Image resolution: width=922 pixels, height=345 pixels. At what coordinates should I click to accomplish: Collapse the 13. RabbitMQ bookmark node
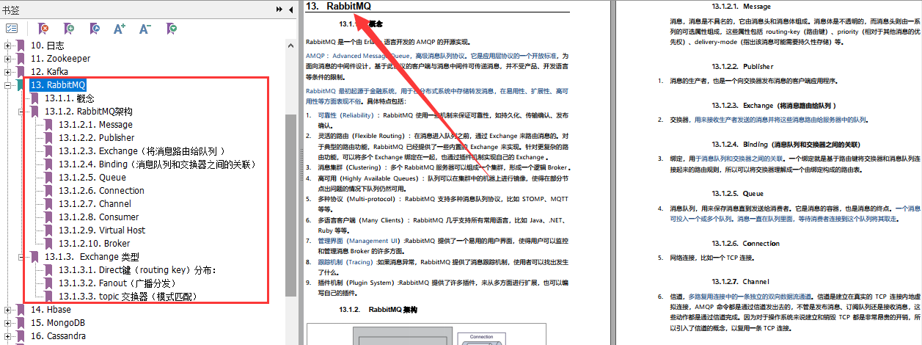pos(8,85)
